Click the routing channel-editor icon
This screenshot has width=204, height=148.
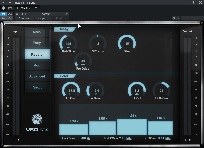point(10,8)
